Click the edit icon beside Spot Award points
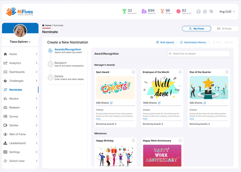Image resolution: width=241 pixels, height=172 pixels. pos(111,103)
